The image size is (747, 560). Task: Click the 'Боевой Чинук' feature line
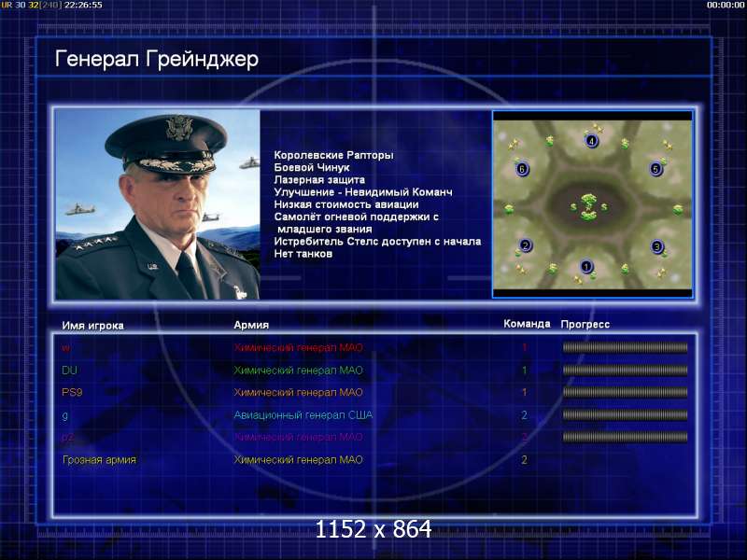(x=312, y=168)
